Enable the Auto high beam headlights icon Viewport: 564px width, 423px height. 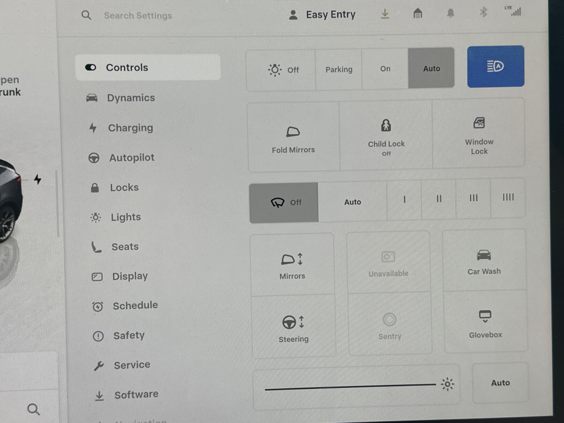[495, 67]
